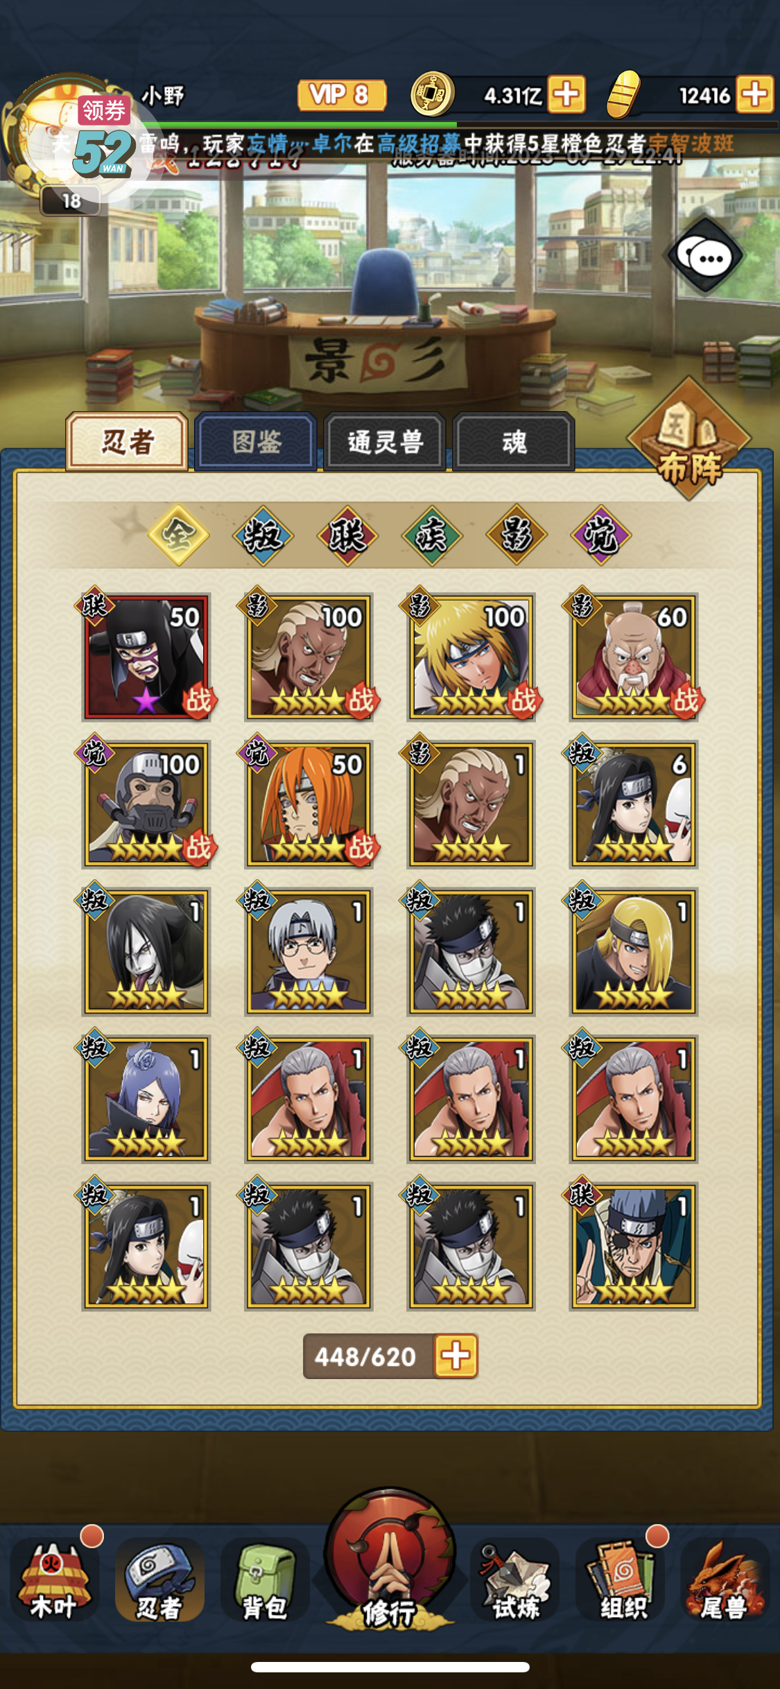Add more gold coins with plus button
Viewport: 780px width, 1689px height.
567,94
